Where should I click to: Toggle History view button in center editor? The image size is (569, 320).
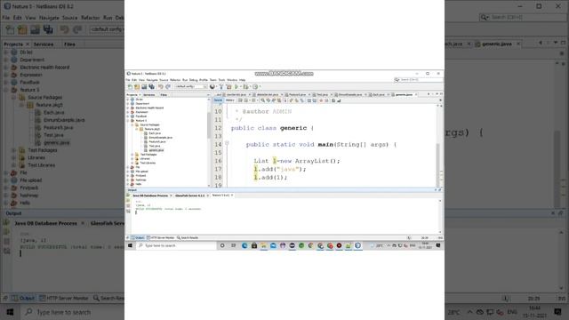click(229, 100)
